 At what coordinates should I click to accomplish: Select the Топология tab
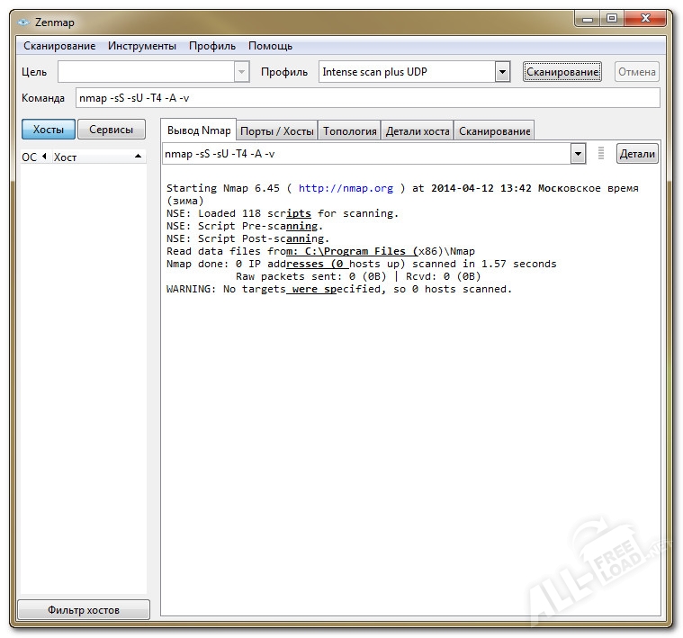click(349, 131)
